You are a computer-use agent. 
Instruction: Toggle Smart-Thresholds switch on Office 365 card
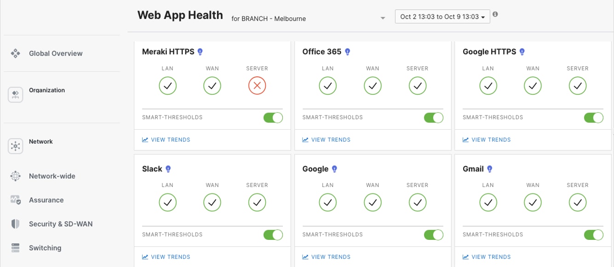(x=433, y=118)
